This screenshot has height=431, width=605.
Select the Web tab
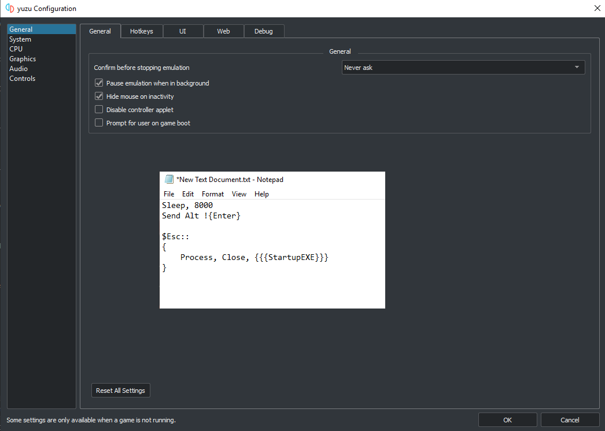coord(223,31)
